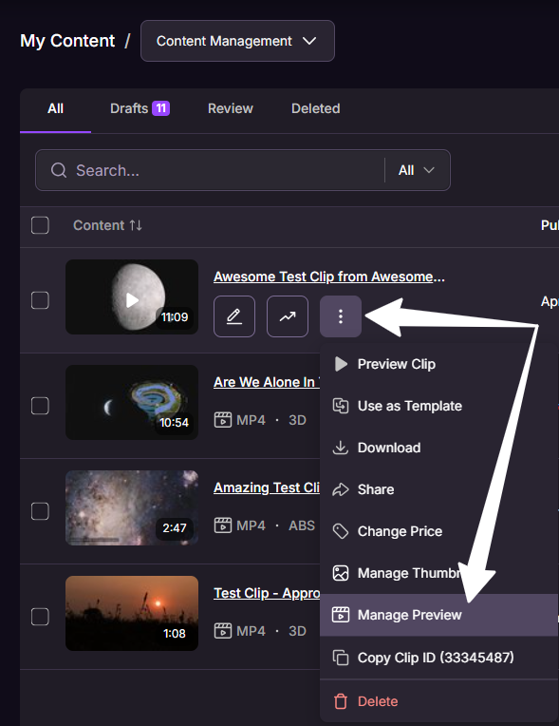Click video file icon in Amazing Test Clip row

tap(223, 525)
